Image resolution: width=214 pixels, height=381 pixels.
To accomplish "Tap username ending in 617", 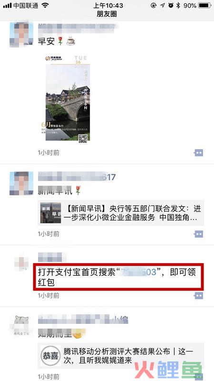I will (x=77, y=177).
